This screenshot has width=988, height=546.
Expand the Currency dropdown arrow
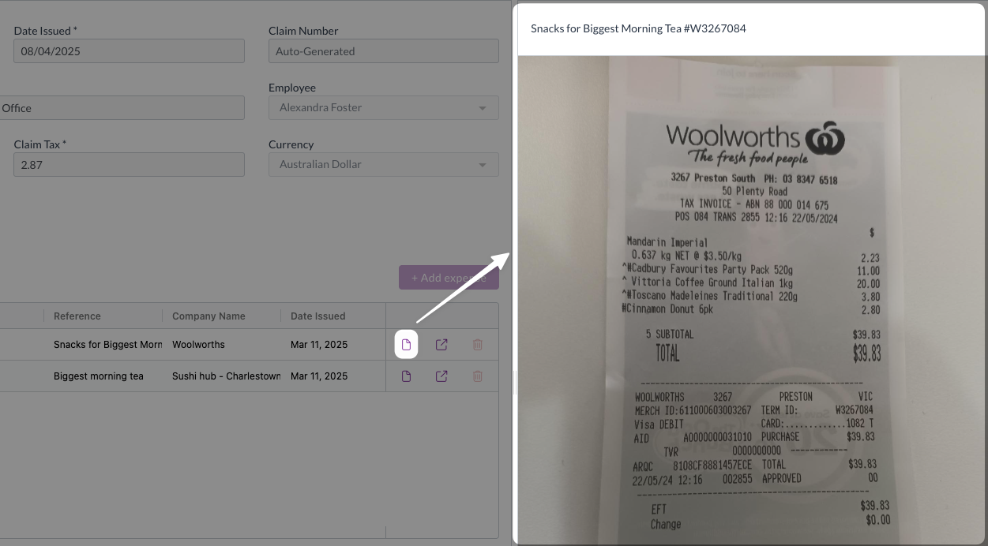click(x=483, y=165)
